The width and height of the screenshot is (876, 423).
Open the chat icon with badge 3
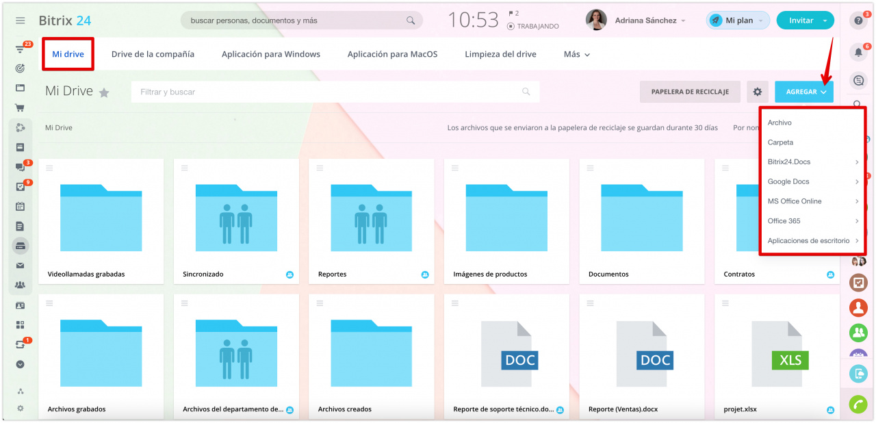click(21, 167)
